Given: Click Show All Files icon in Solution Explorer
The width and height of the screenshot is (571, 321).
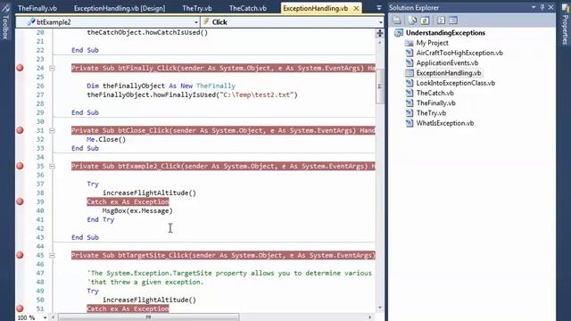Looking at the screenshot, I should [x=412, y=21].
